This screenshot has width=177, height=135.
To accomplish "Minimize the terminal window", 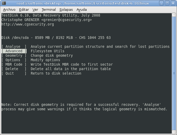I will tap(161, 3).
